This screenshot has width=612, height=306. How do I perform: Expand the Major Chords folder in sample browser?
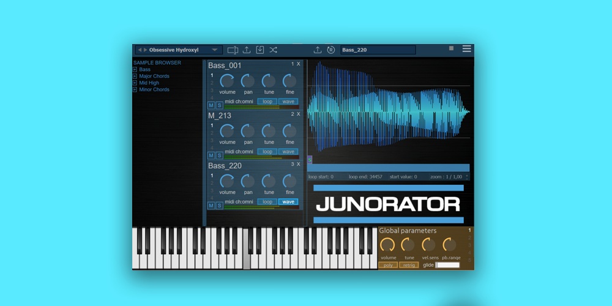point(135,76)
